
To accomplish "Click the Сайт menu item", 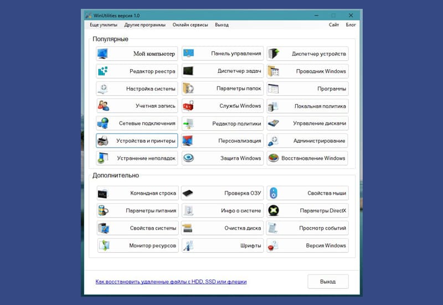I will pyautogui.click(x=334, y=25).
